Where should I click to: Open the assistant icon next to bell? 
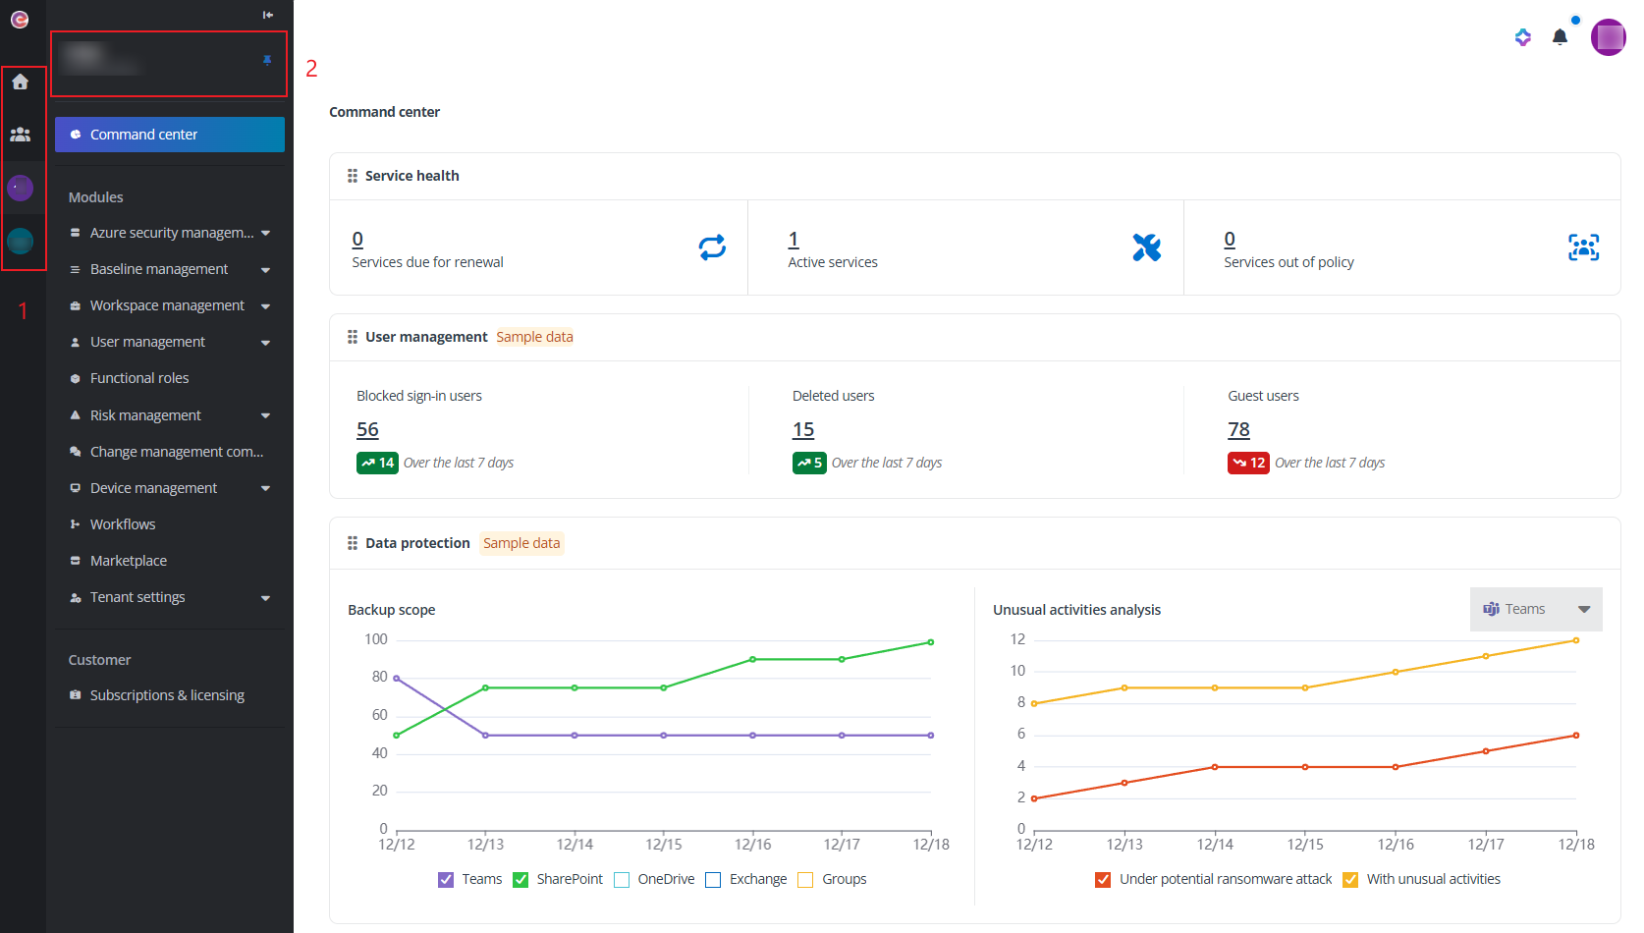1522,37
